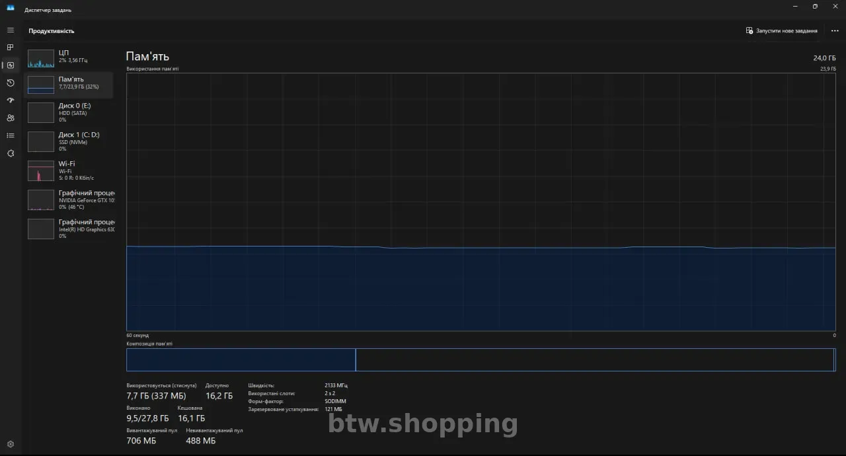Select the Intel HD Graphics GPU item
Image resolution: width=846 pixels, height=456 pixels.
pos(69,229)
